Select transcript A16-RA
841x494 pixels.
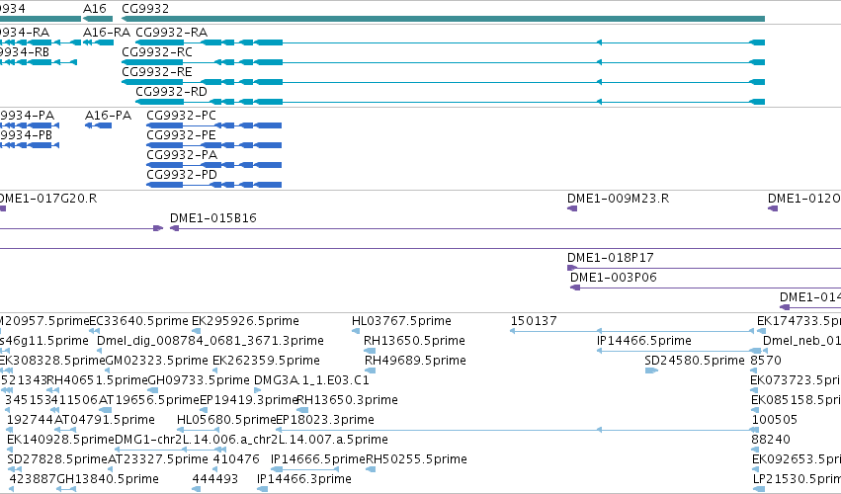(x=98, y=42)
